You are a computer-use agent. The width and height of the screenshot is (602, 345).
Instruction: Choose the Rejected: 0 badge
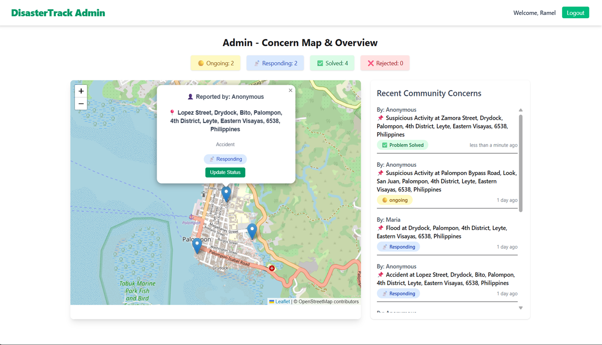(385, 63)
